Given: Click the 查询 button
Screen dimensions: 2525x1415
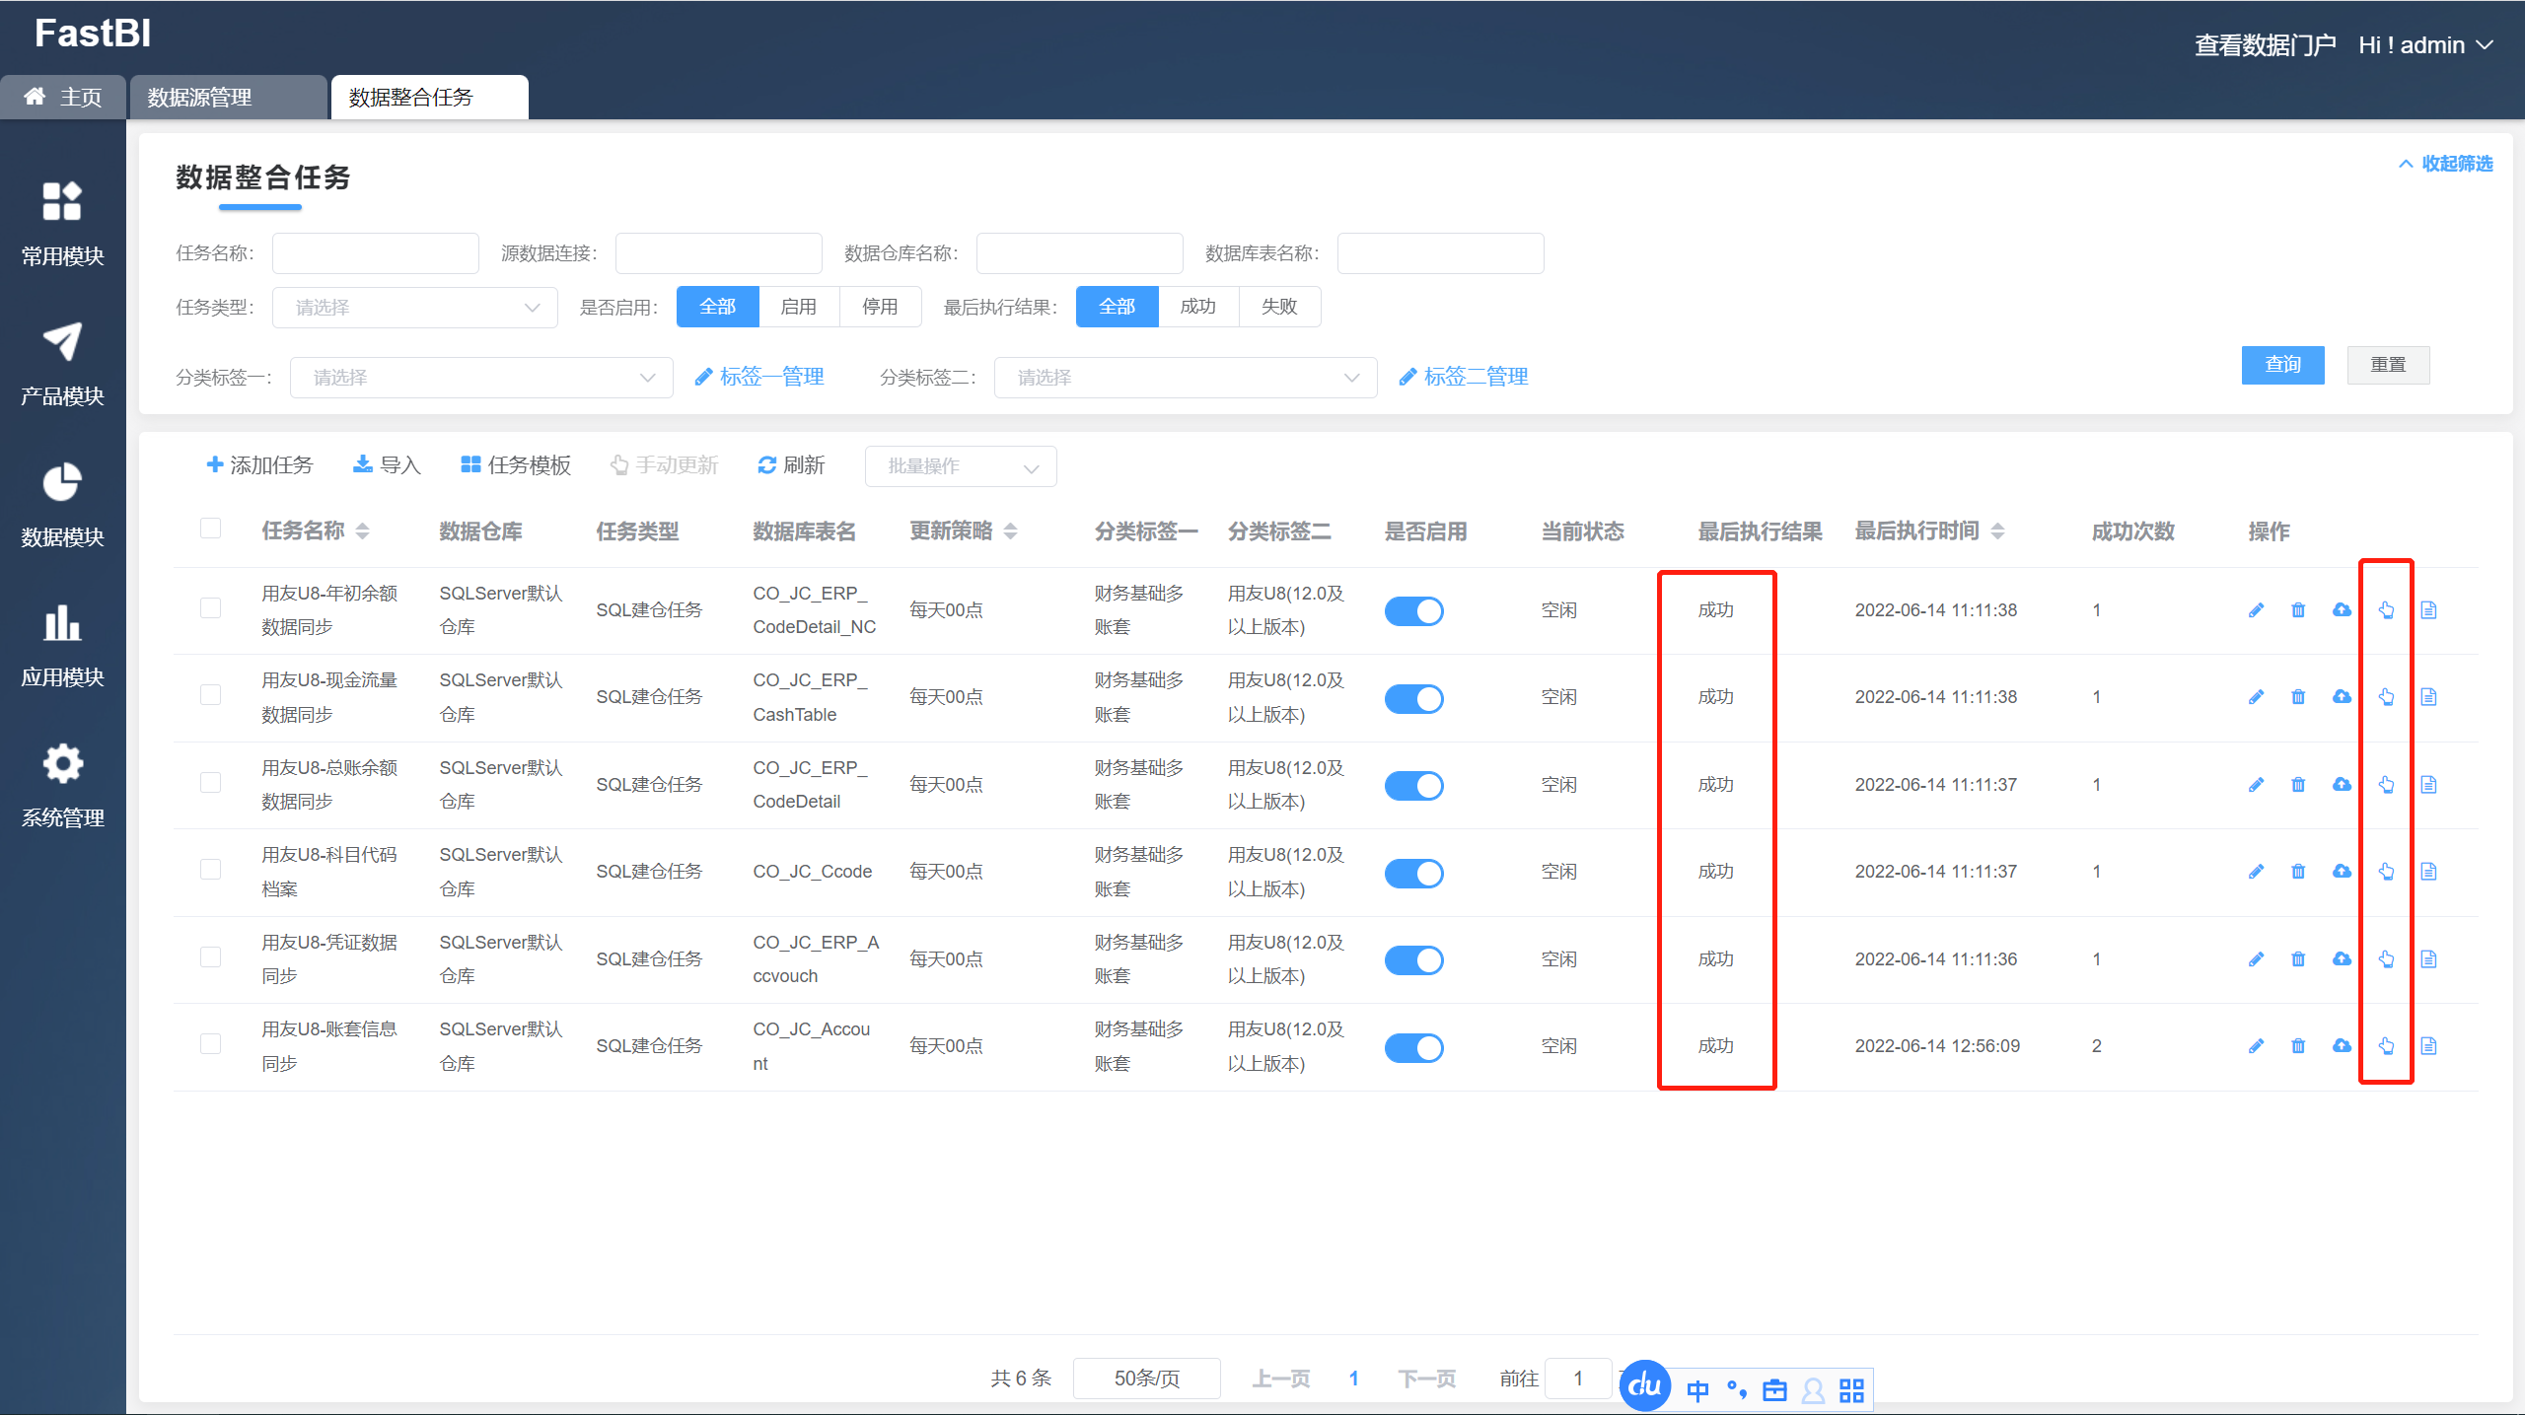Looking at the screenshot, I should (2282, 365).
